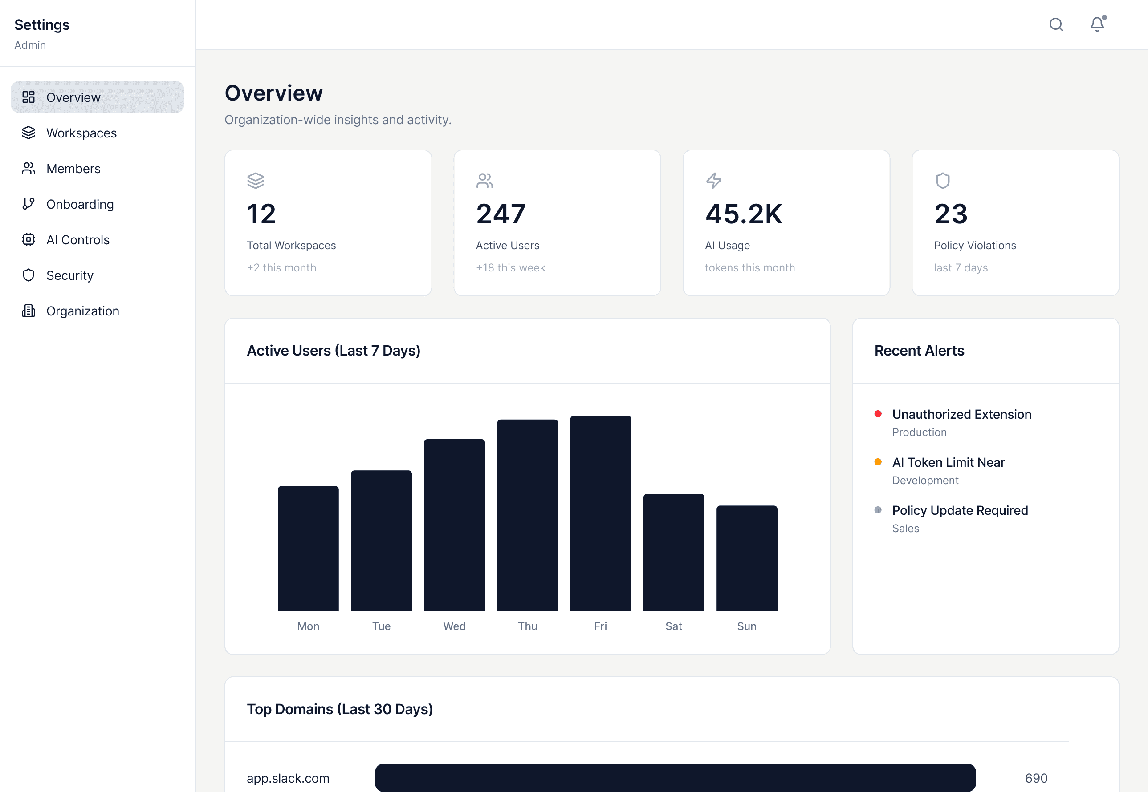This screenshot has height=792, width=1148.
Task: Go to the Members section
Action: [x=73, y=169]
